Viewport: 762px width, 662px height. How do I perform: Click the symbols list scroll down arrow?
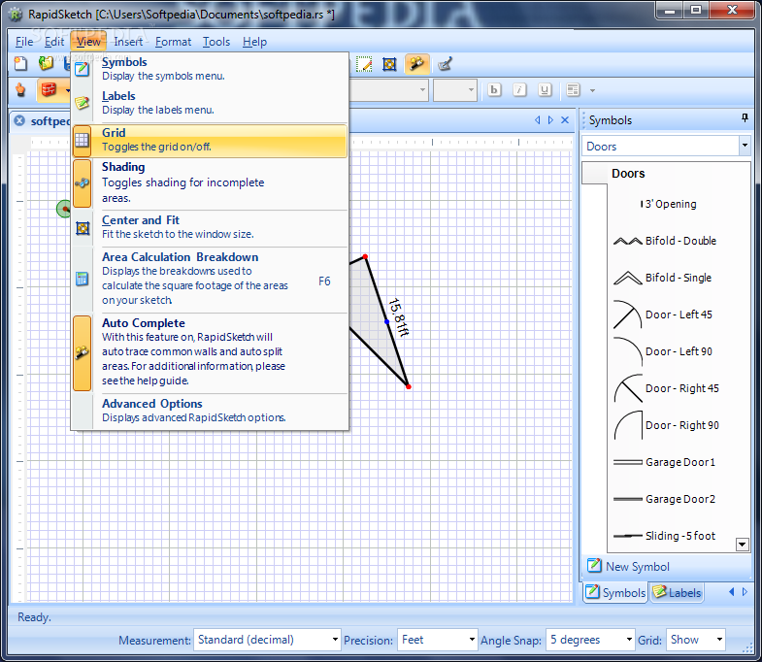point(742,545)
